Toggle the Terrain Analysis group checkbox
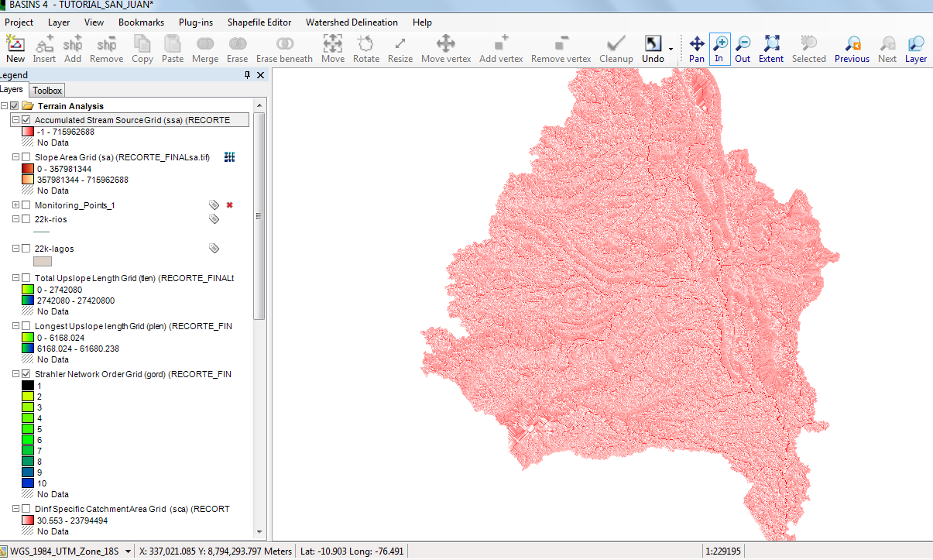Screen dimensions: 933x560 [x=14, y=106]
